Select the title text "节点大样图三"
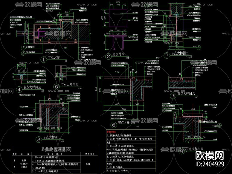The width and height of the screenshot is (232, 174). coord(33,87)
